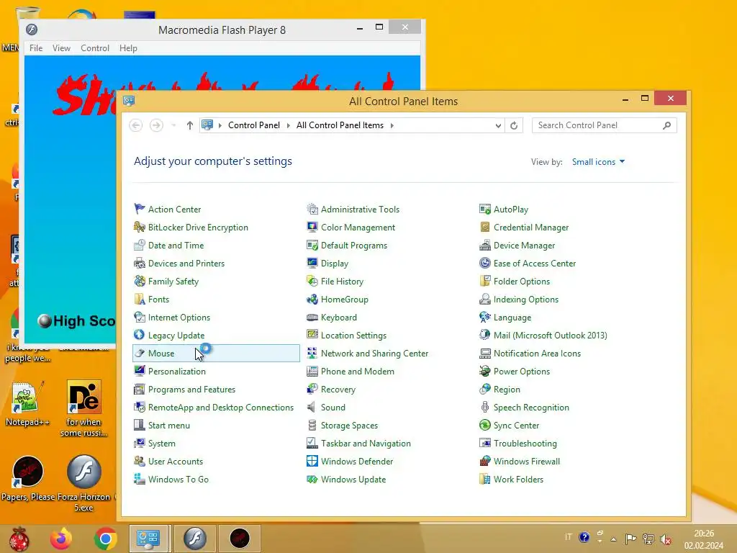The image size is (737, 553).
Task: Open RemoteApp and Desktop Connections
Action: (220, 408)
